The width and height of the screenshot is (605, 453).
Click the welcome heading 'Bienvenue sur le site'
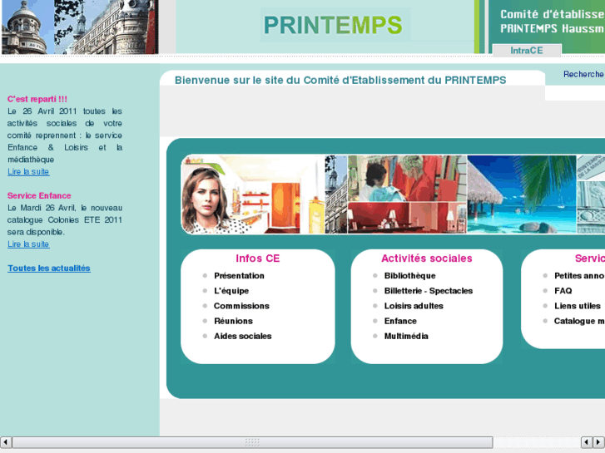pyautogui.click(x=340, y=80)
